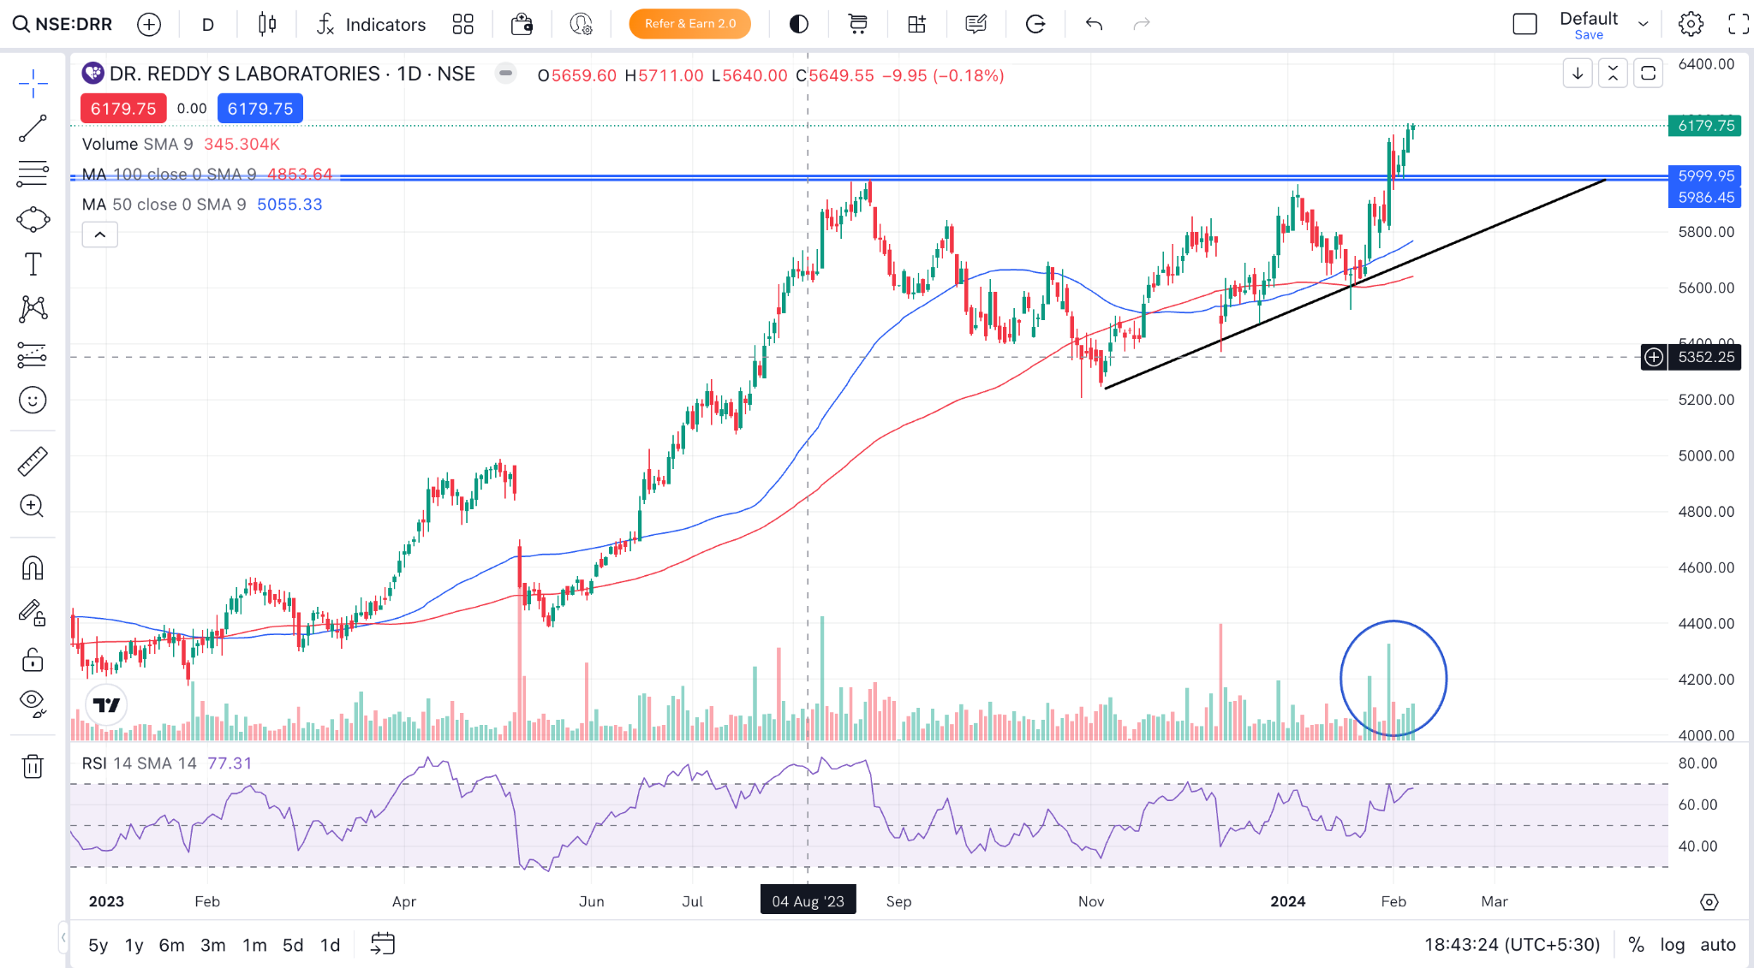Viewport: 1754px width, 968px height.
Task: Open the basket orders cart icon
Action: pyautogui.click(x=857, y=24)
